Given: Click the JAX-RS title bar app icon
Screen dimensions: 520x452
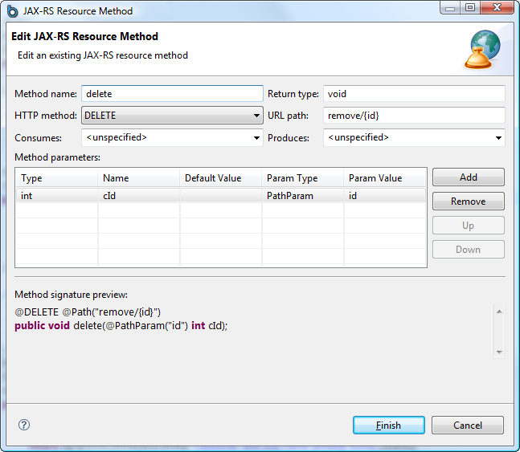Looking at the screenshot, I should [12, 11].
